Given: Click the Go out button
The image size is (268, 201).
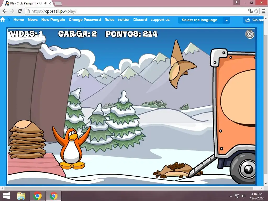Looking at the screenshot, I should coord(254,20).
